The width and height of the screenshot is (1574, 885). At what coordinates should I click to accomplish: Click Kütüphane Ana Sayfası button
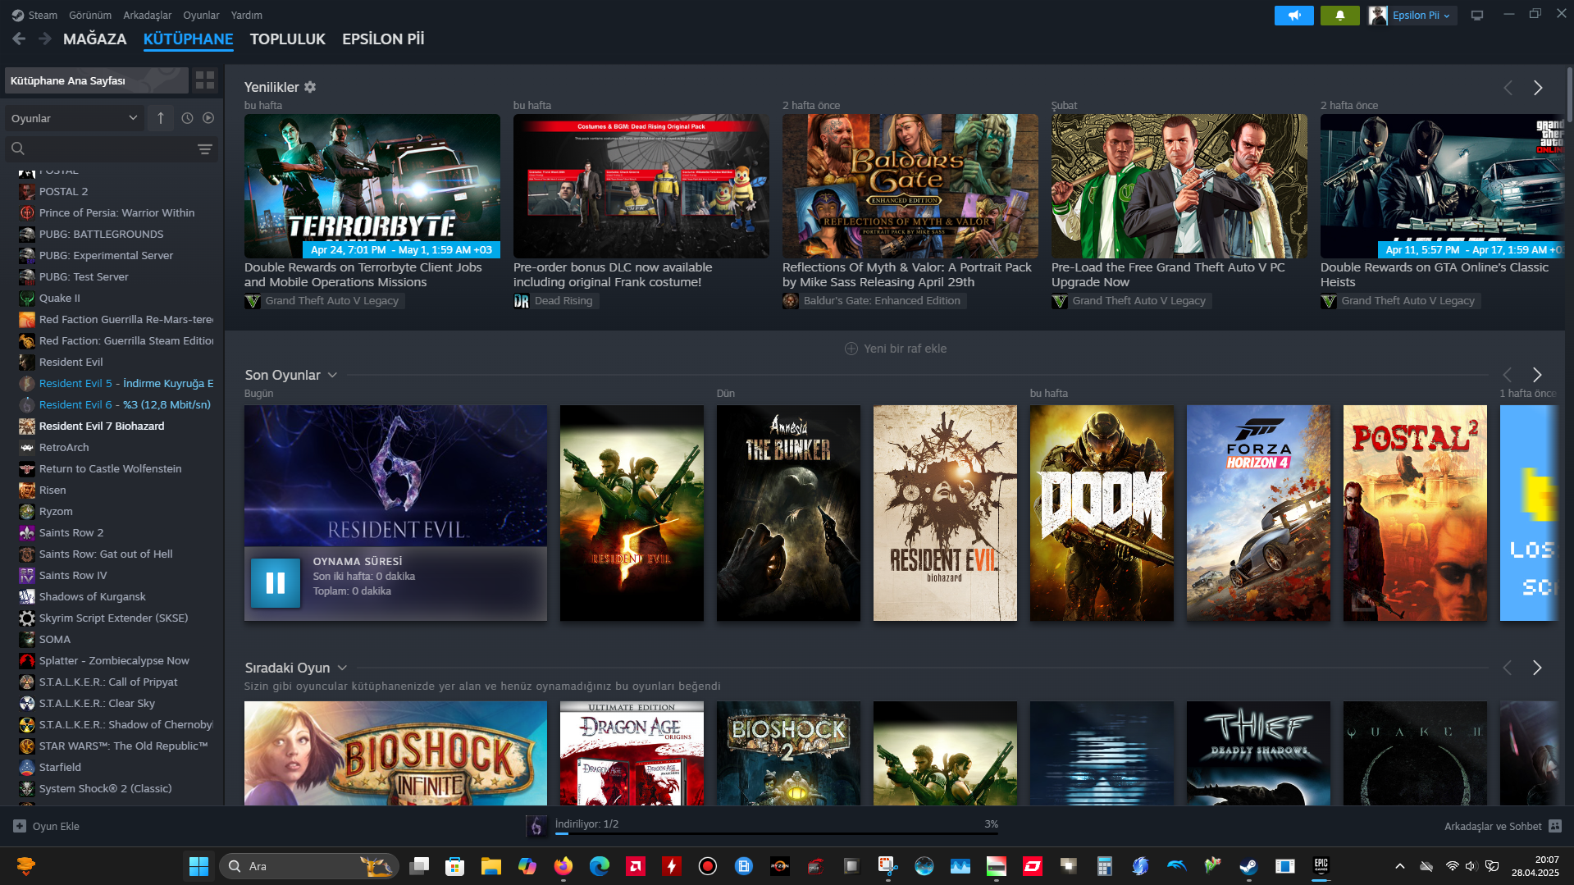point(97,80)
